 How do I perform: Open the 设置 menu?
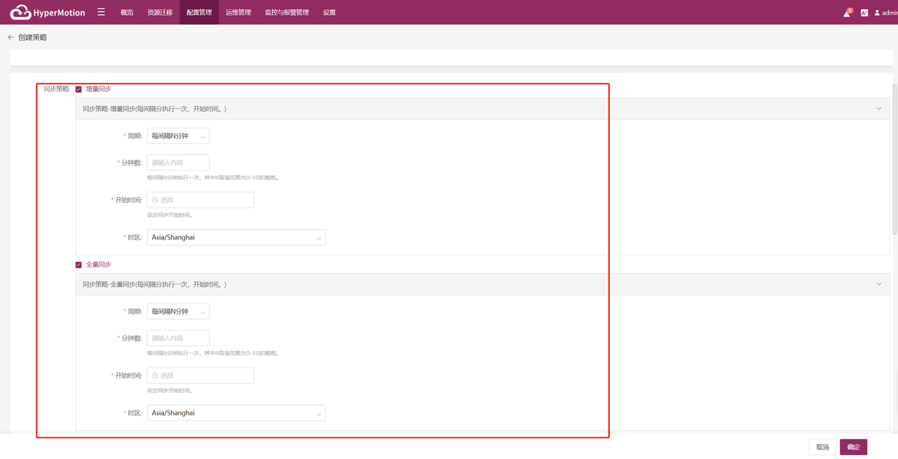click(329, 13)
